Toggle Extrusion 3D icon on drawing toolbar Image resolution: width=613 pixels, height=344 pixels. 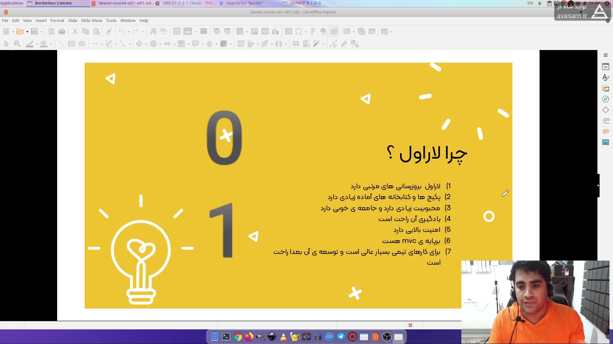tap(355, 44)
